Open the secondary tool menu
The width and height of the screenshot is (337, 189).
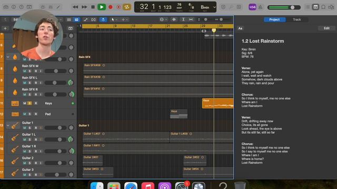125,19
